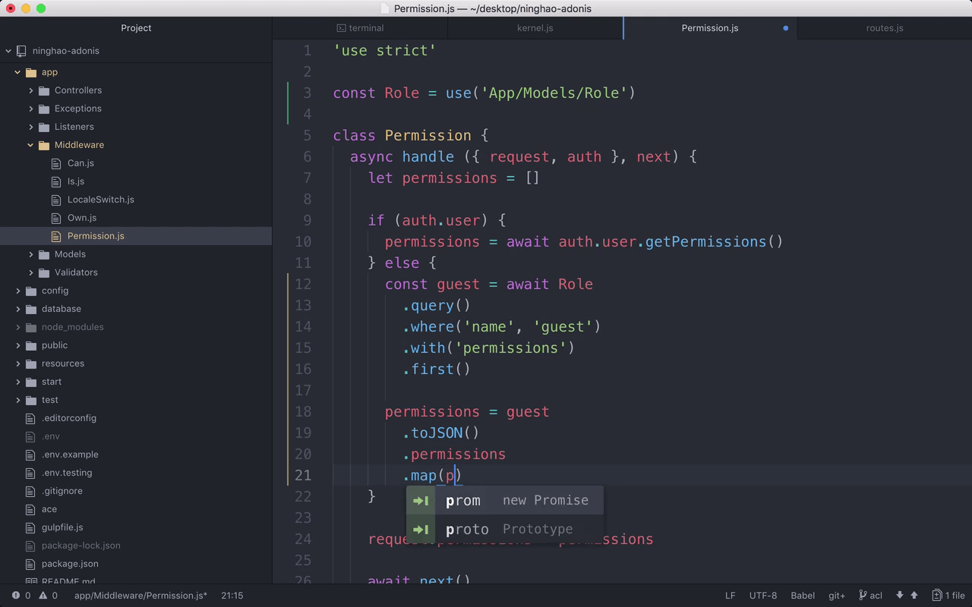Click the git push up-arrow icon
The image size is (972, 607).
click(x=914, y=596)
